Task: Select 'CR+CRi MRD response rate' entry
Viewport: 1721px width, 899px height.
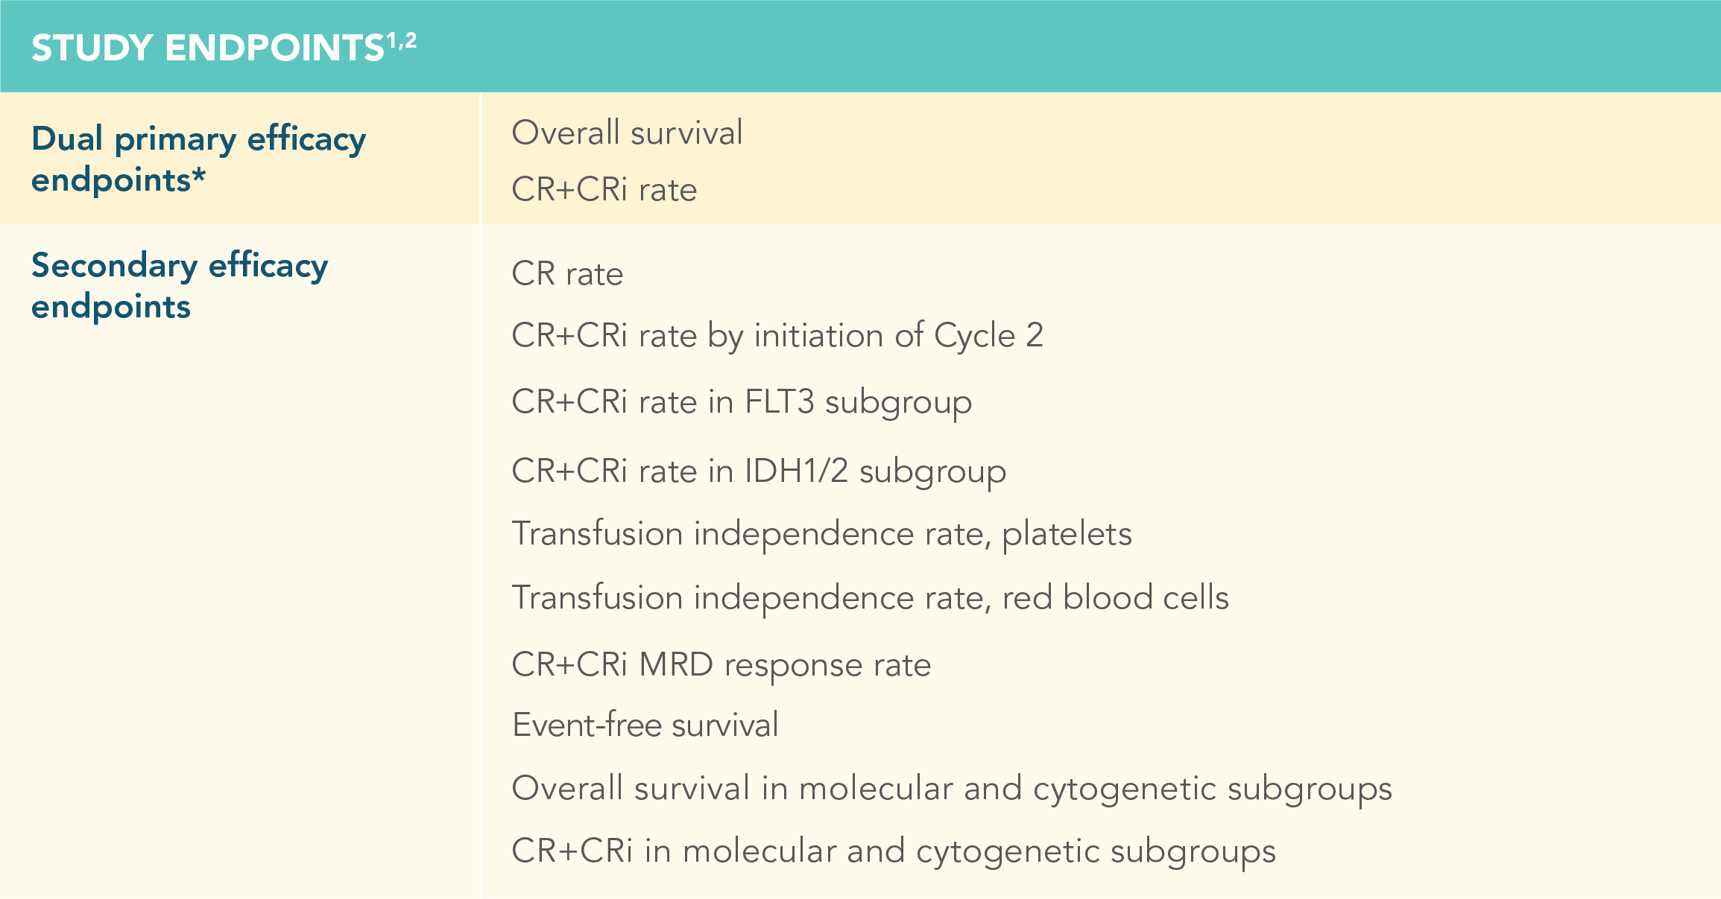Action: pyautogui.click(x=721, y=664)
